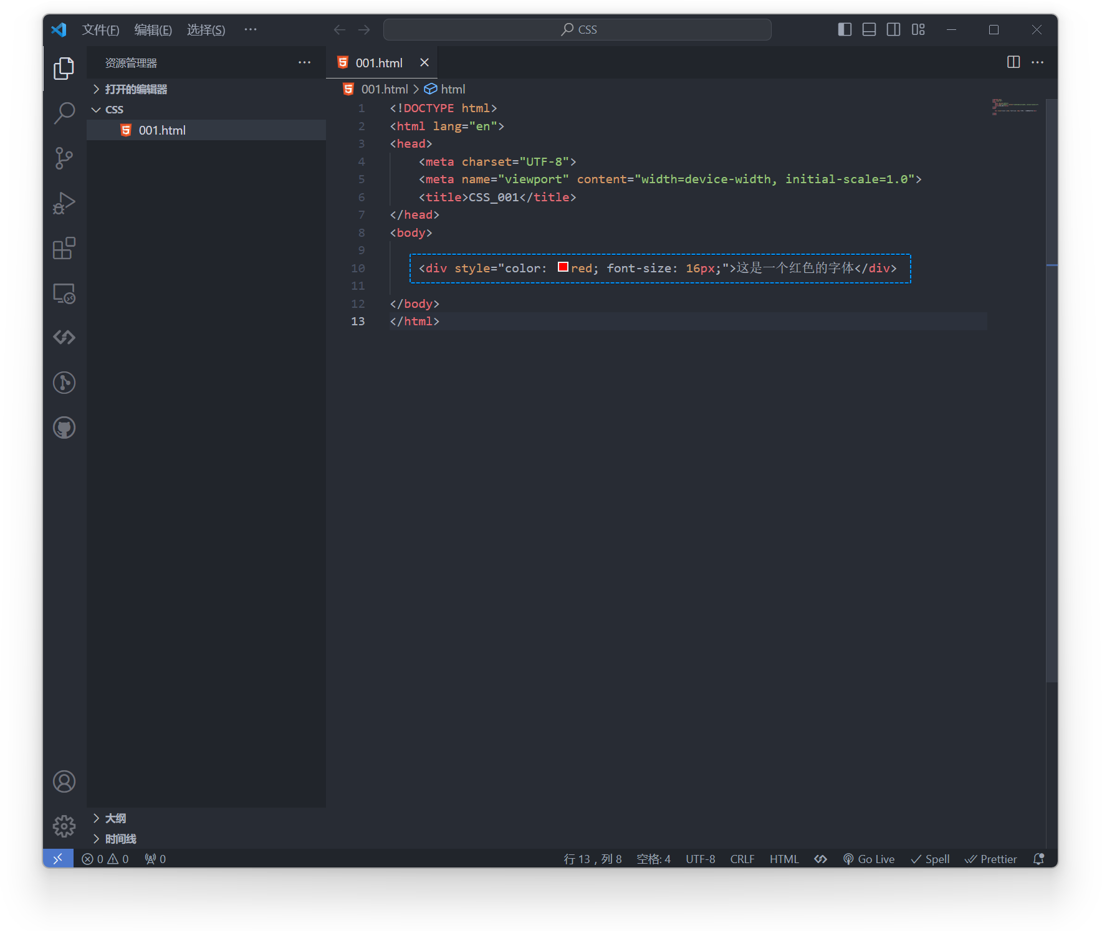Open the Extensions view
The width and height of the screenshot is (1102, 931).
point(64,248)
